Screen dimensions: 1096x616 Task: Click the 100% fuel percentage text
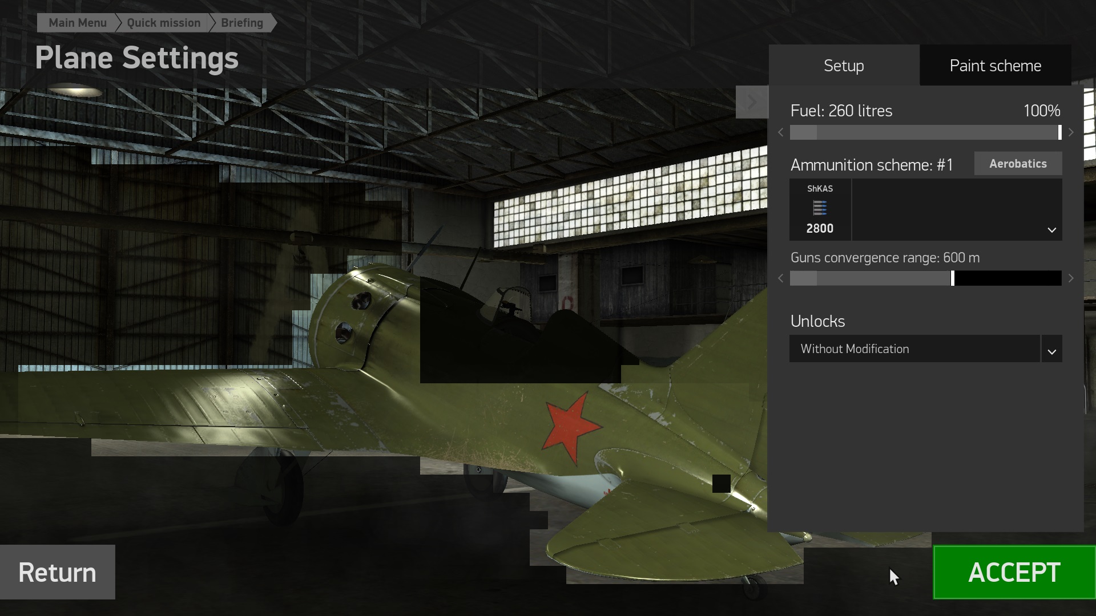[1042, 111]
